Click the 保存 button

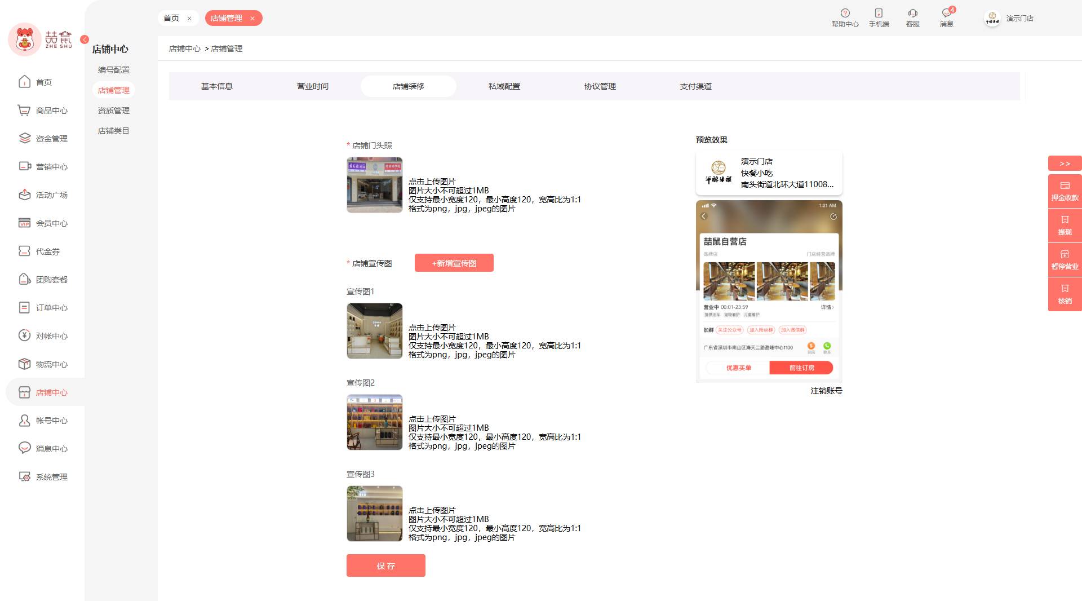[x=386, y=565]
